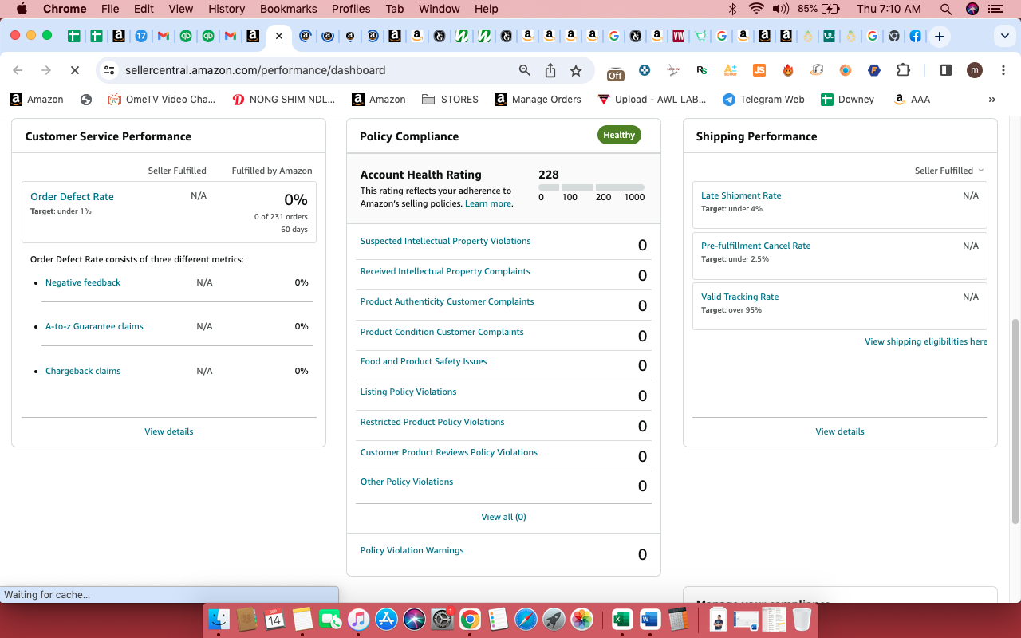Image resolution: width=1021 pixels, height=638 pixels.
Task: Open Policy Violation Warnings link
Action: click(412, 550)
